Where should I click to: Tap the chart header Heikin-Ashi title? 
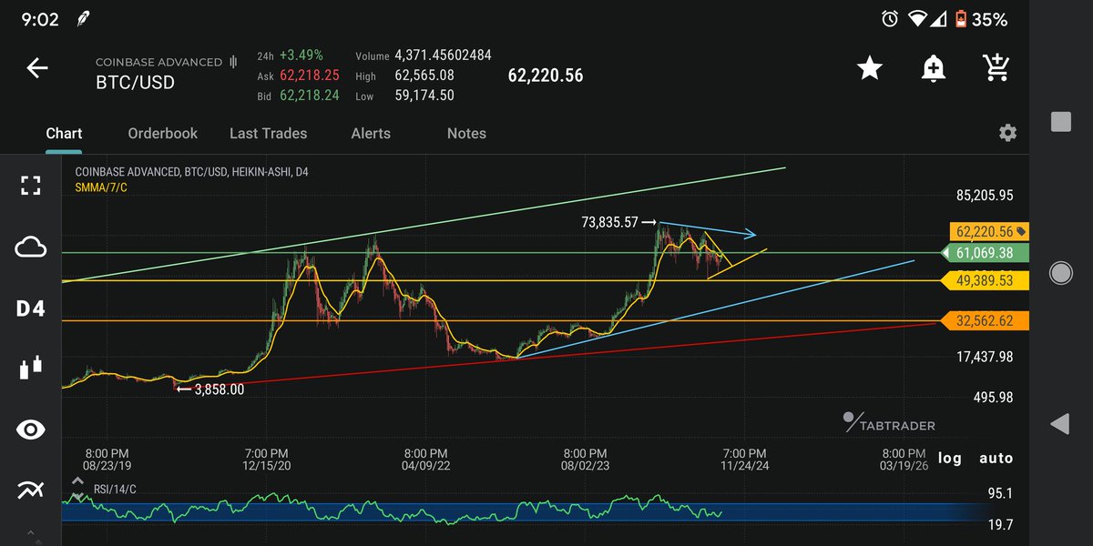click(x=191, y=172)
